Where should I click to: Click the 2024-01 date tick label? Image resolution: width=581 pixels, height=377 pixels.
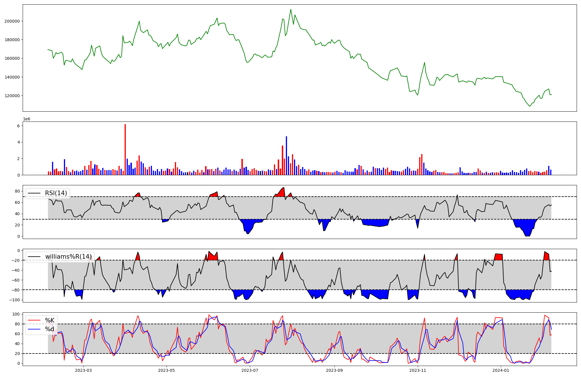pos(501,370)
